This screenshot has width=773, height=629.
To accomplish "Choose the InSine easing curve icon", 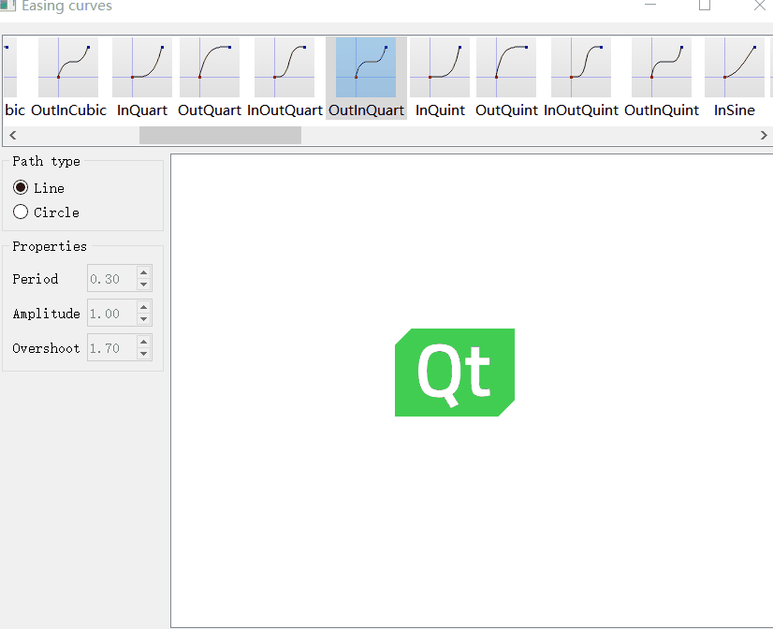I will (735, 67).
